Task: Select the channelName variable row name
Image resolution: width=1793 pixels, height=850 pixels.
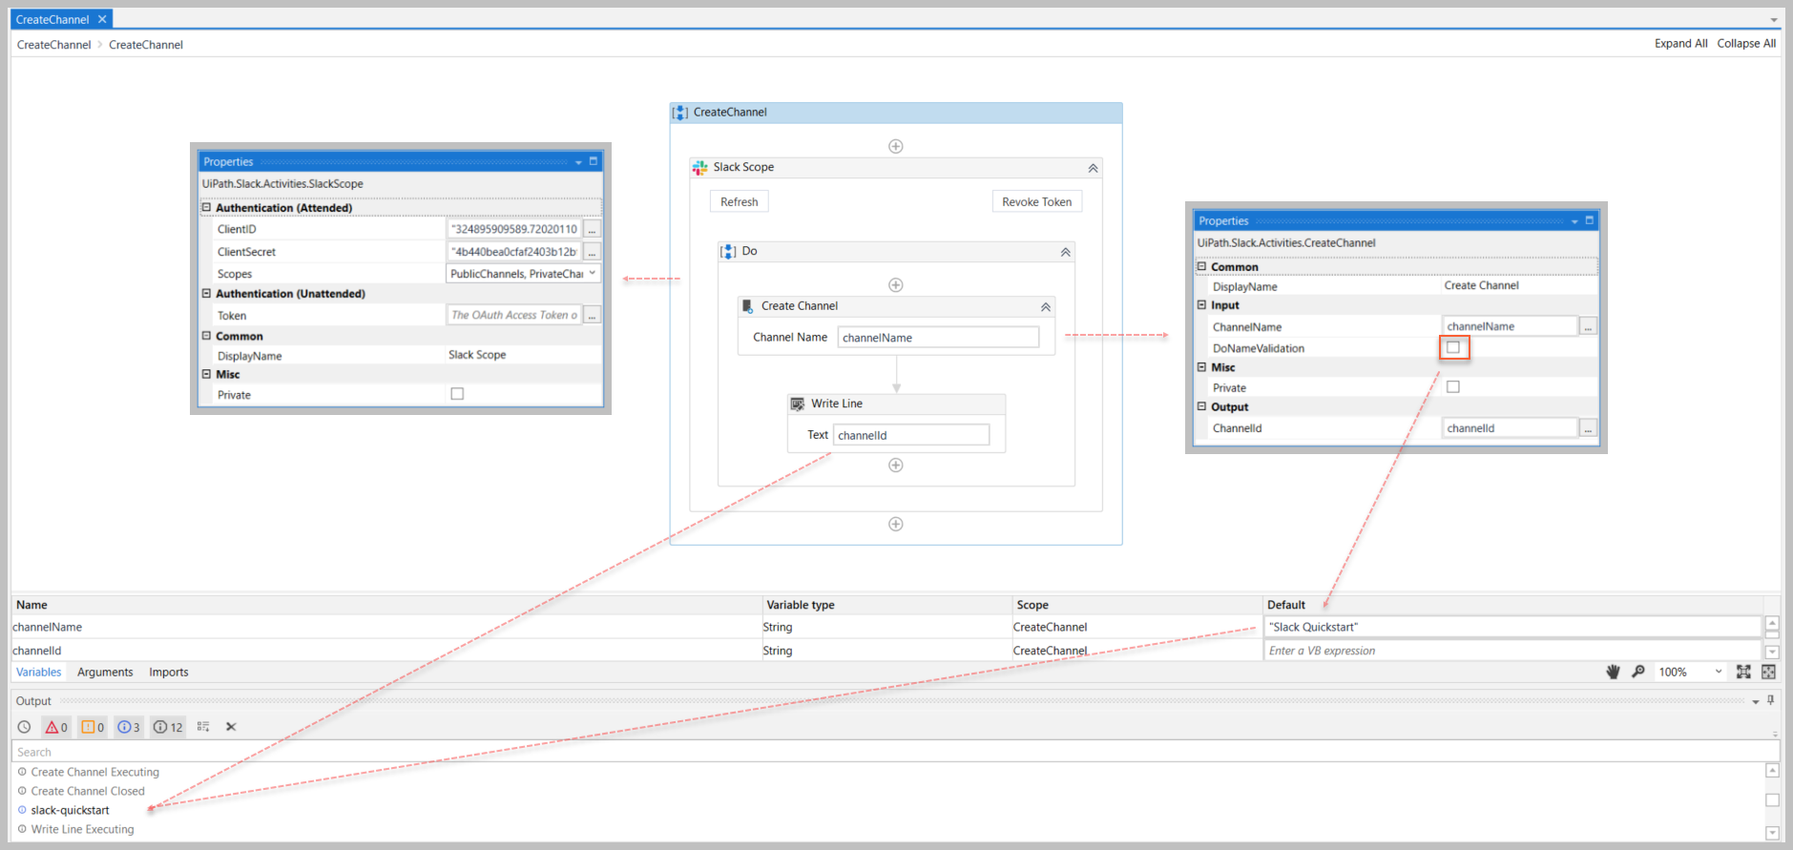Action: click(48, 627)
